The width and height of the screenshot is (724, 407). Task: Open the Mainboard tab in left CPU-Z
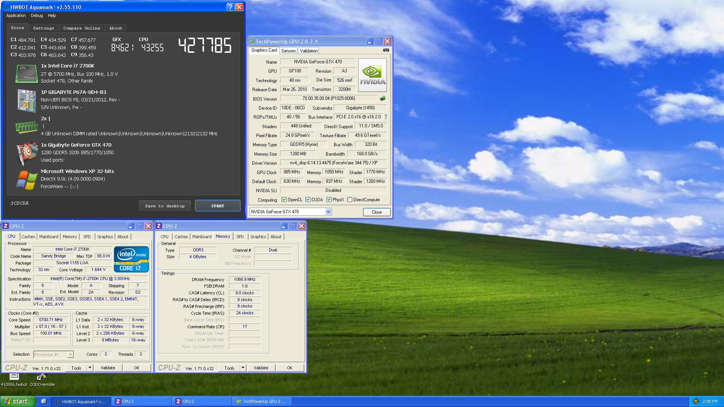tap(49, 237)
